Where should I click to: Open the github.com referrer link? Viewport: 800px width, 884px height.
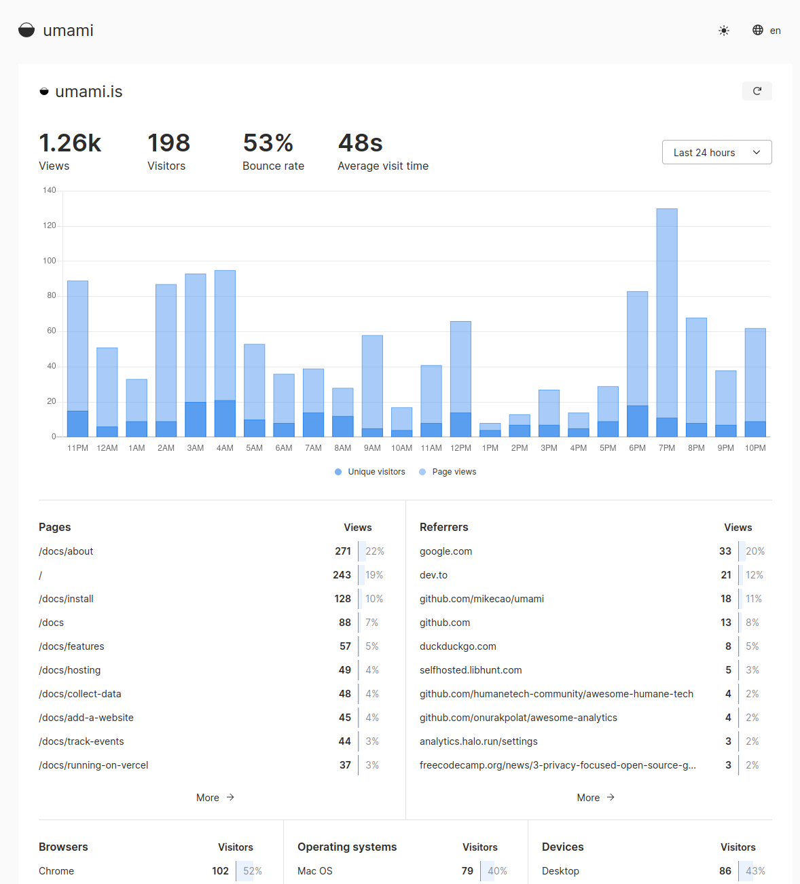click(x=445, y=623)
